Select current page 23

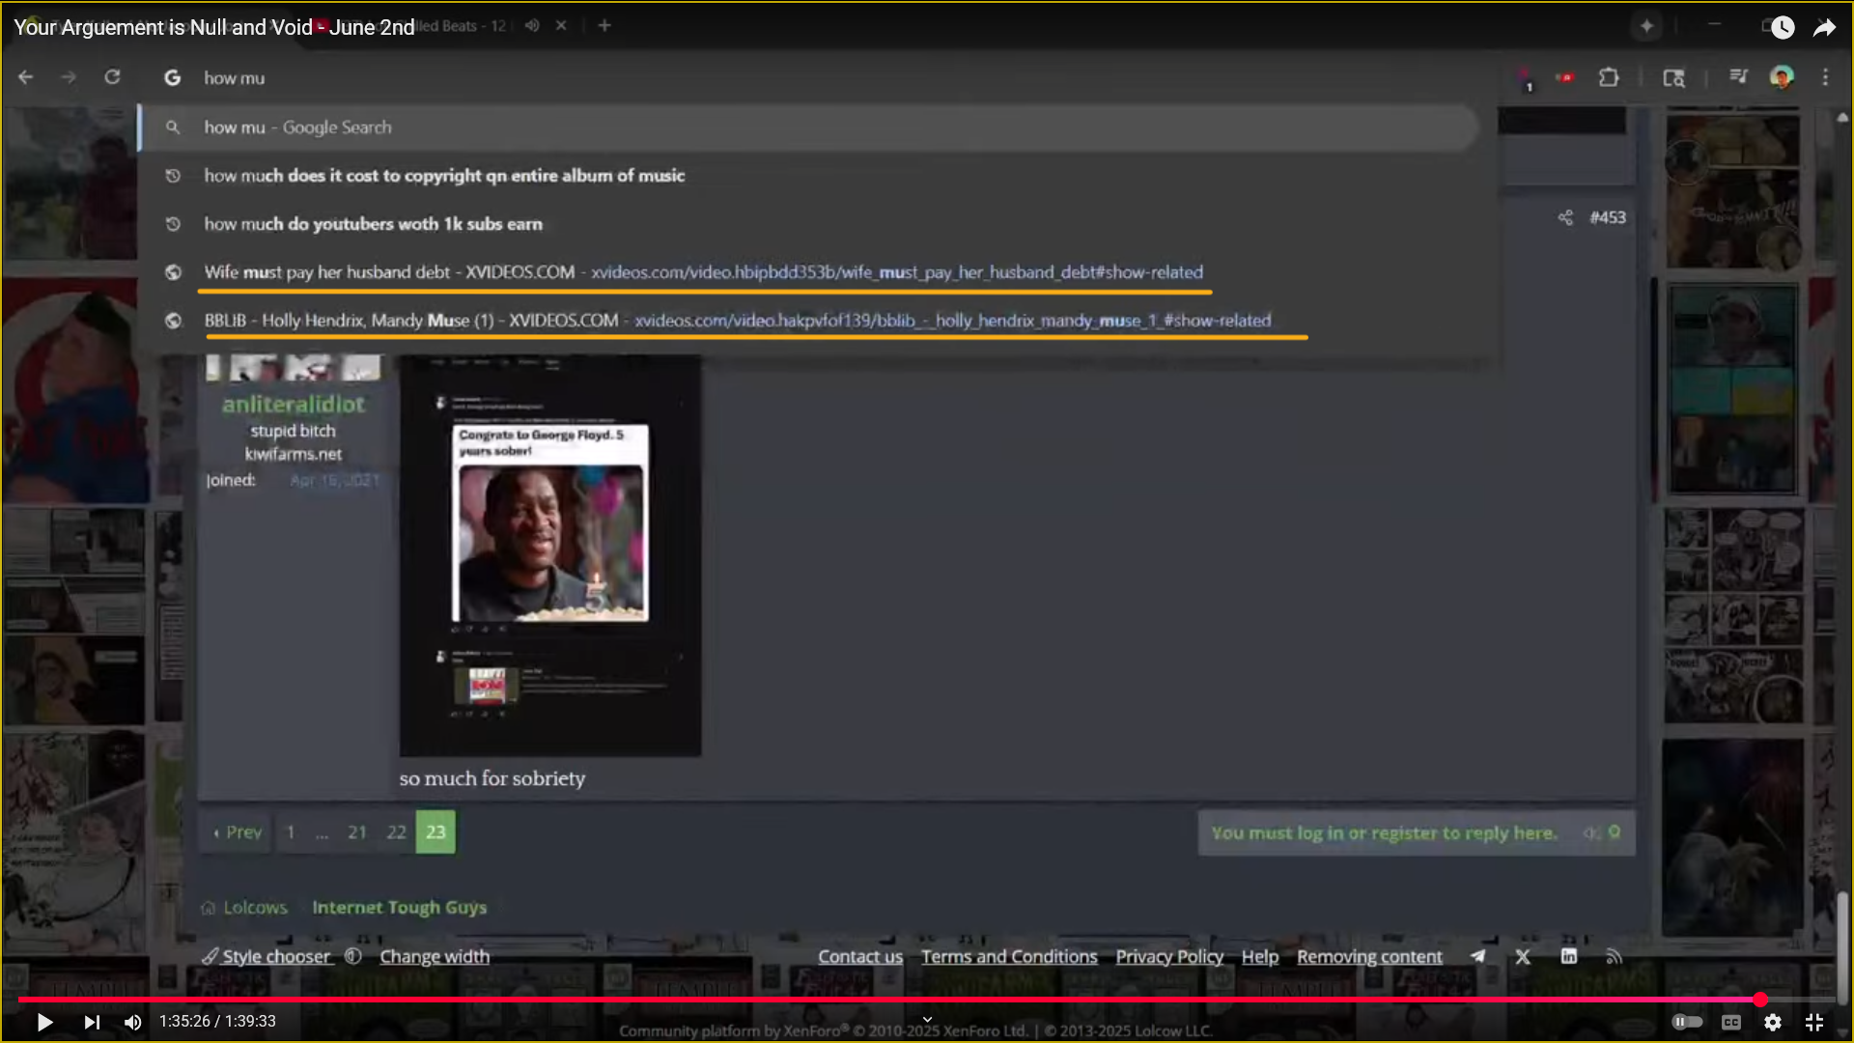pos(435,832)
